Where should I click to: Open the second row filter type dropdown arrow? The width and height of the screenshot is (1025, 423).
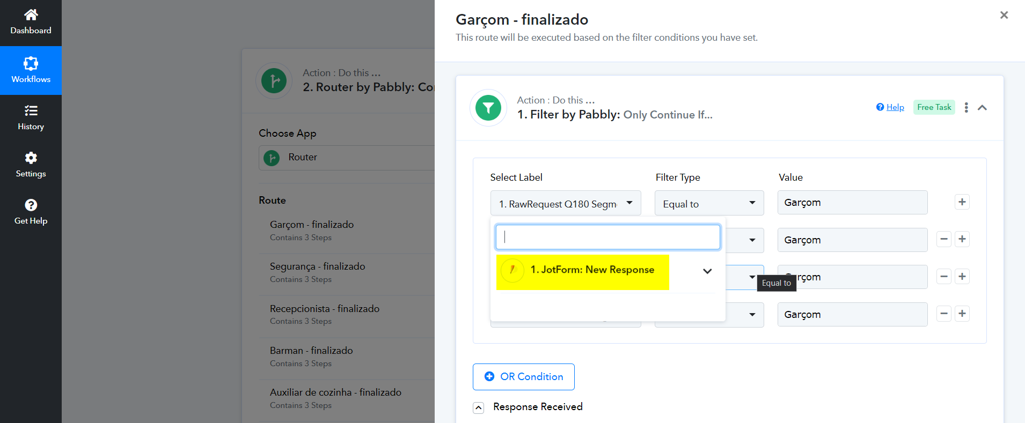point(752,240)
